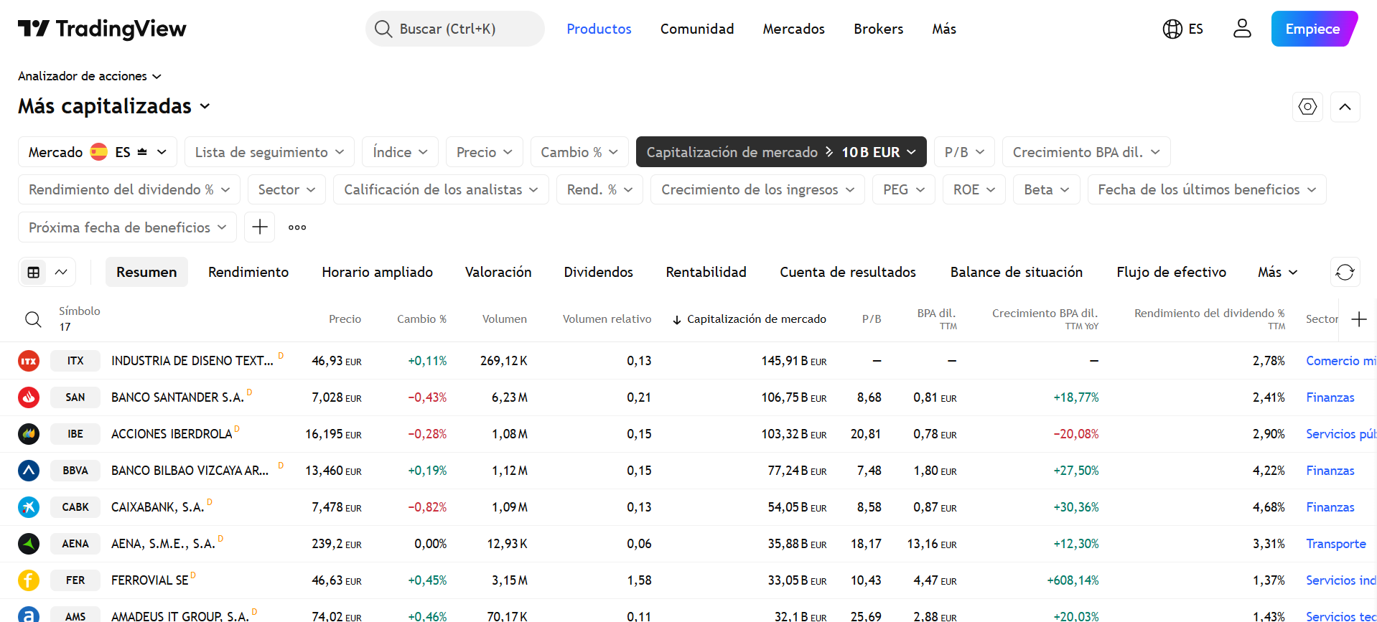Screen dimensions: 1377x622
Task: Switch to Cuenta de resultados tab
Action: (x=848, y=272)
